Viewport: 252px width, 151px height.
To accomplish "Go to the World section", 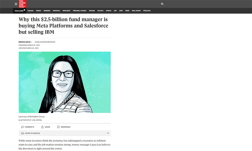I will [38, 11].
